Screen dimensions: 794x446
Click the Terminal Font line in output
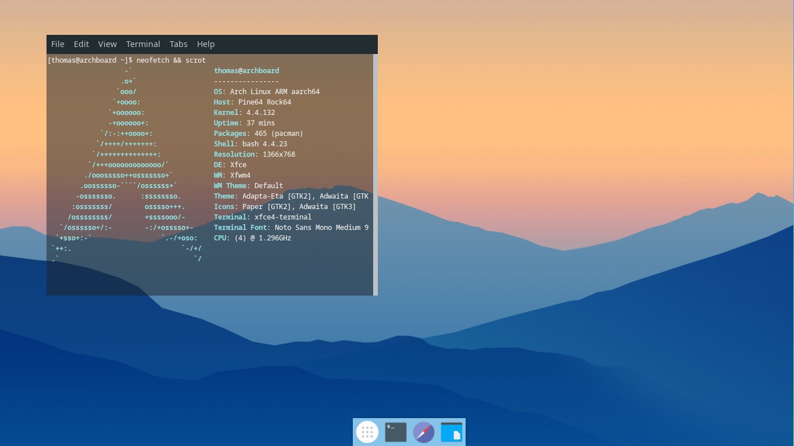[x=291, y=228]
